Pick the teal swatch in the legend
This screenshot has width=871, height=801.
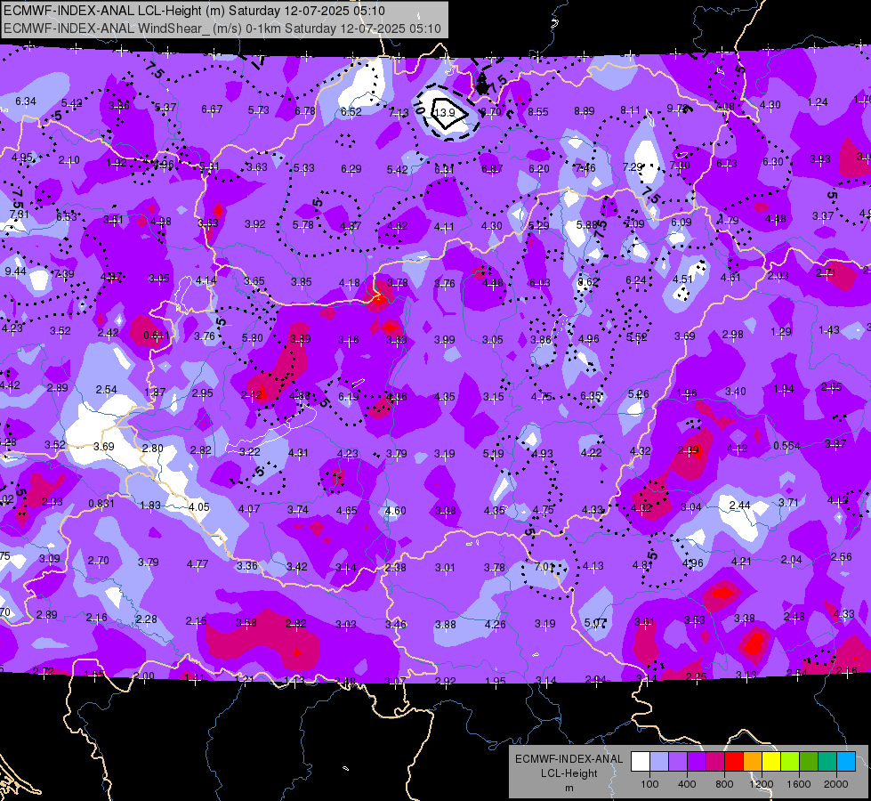point(827,762)
